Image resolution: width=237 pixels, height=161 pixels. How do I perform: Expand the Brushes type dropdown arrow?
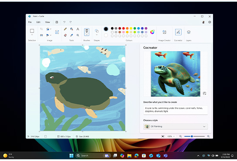tap(87, 35)
